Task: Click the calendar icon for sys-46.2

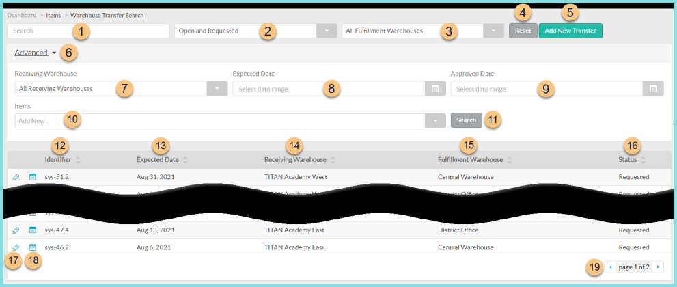Action: (32, 248)
